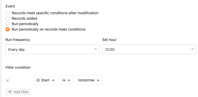The height and width of the screenshot is (97, 198).
Task: Select the Run periodically radio button
Action: (x=8, y=24)
